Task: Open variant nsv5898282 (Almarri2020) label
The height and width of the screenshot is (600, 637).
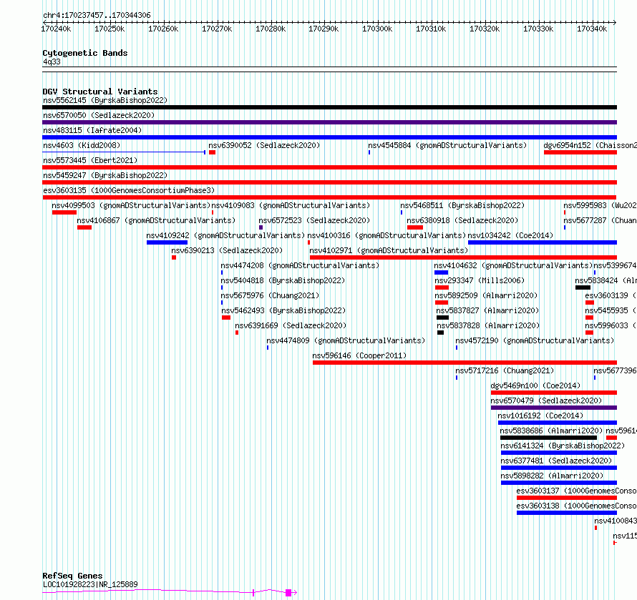Action: [552, 476]
